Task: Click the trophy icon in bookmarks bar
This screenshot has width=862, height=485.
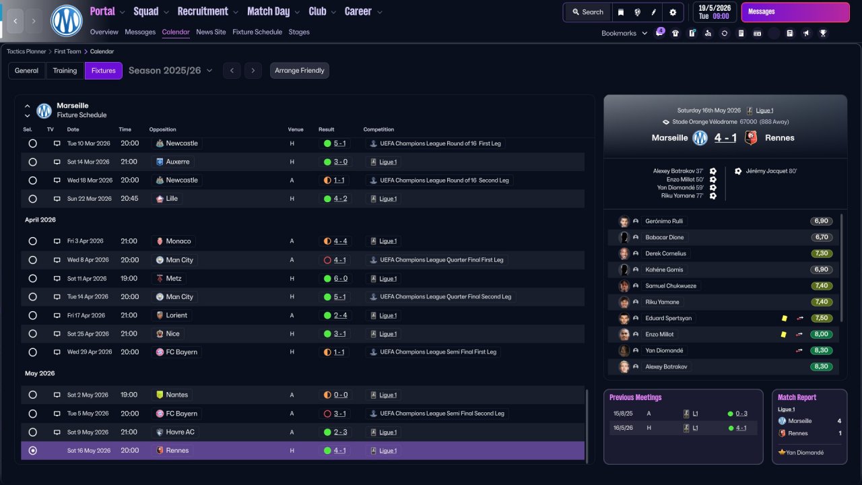Action: [823, 33]
